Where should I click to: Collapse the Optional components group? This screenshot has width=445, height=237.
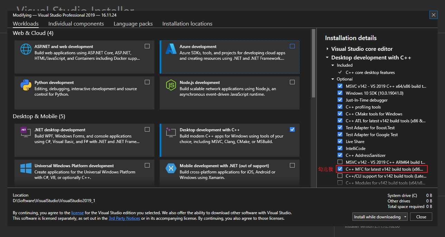pos(333,79)
